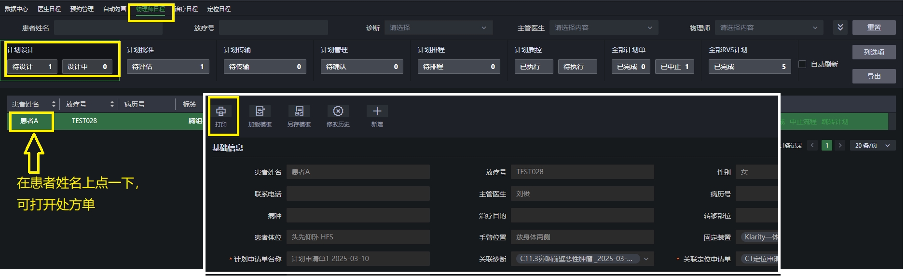Expand filters with the double-chevron icon

point(840,28)
